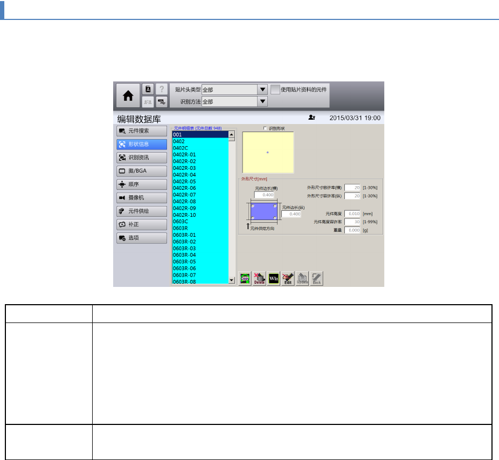The height and width of the screenshot is (460, 499).
Task: Select component 0402R-10 in the list
Action: click(200, 215)
